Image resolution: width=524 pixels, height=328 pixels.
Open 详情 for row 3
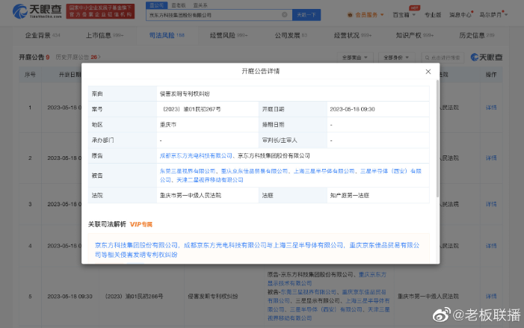click(x=491, y=204)
